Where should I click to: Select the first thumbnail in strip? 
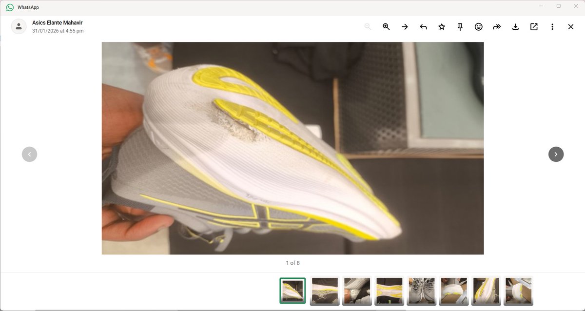point(292,291)
